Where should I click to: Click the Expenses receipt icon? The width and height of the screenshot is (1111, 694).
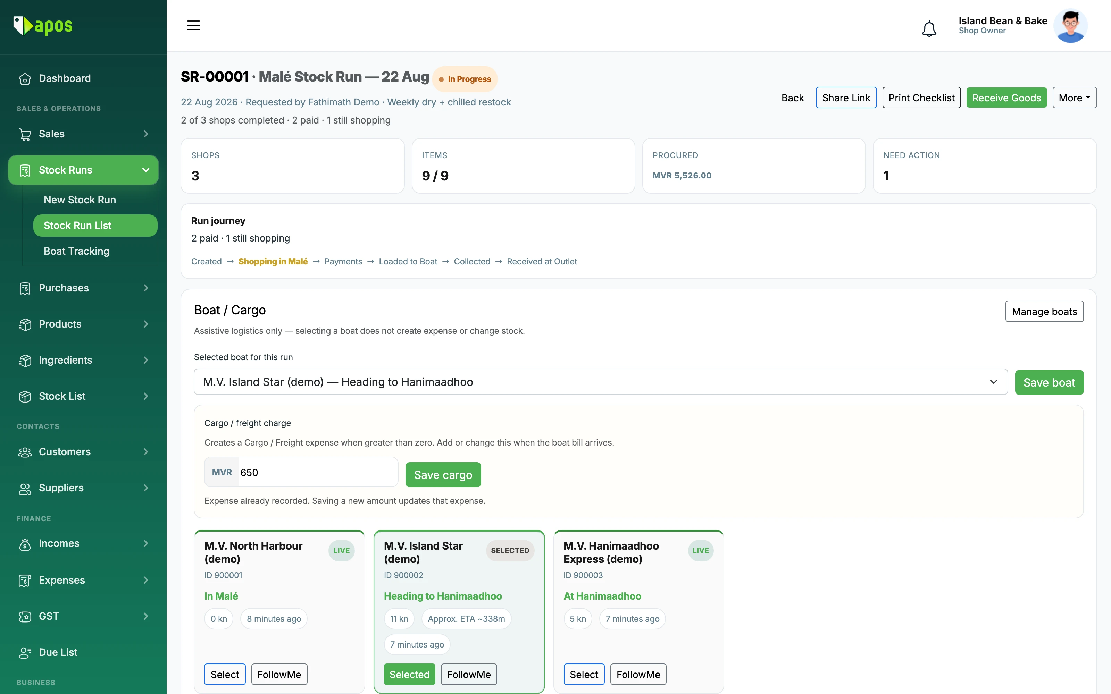(25, 581)
